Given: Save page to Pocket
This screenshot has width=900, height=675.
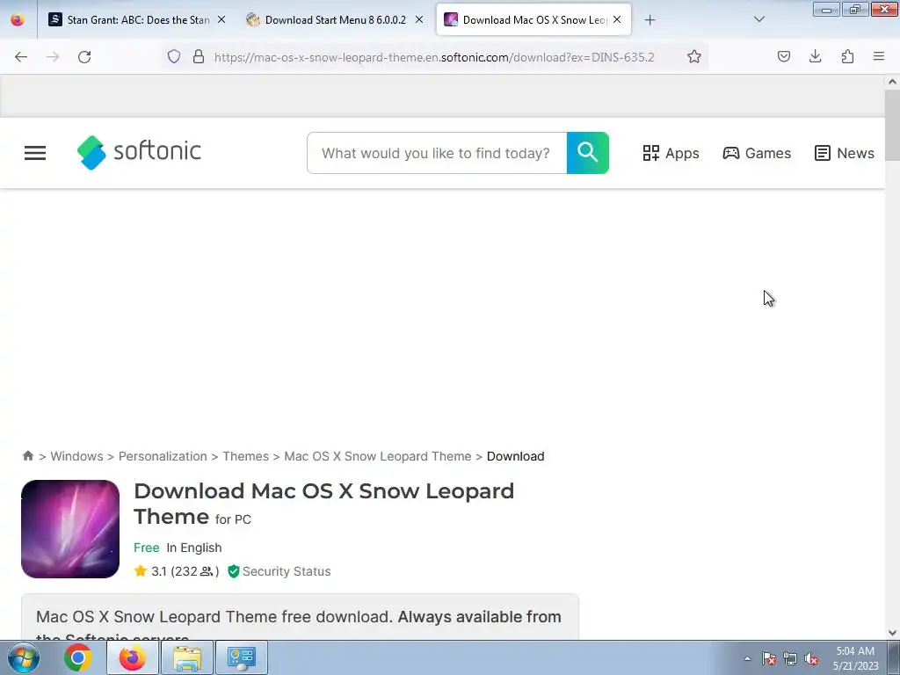Looking at the screenshot, I should (x=783, y=56).
